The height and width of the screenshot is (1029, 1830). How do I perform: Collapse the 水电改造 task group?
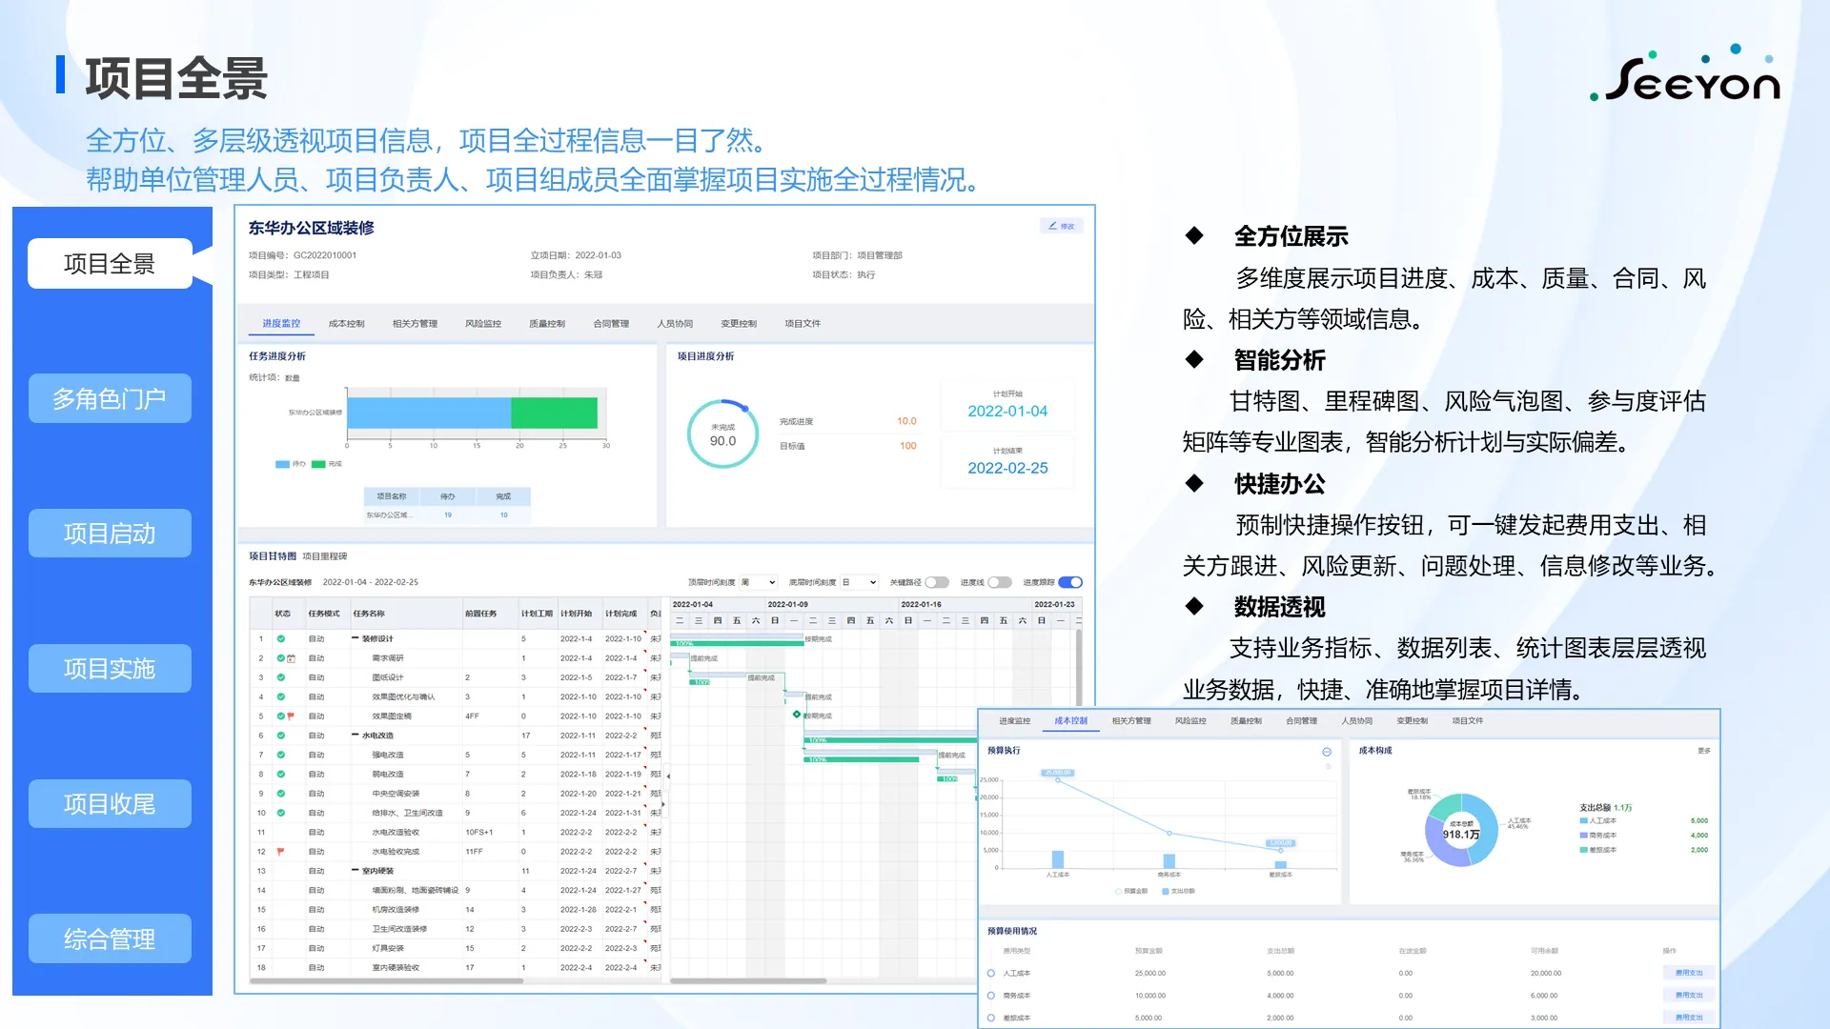click(x=356, y=736)
